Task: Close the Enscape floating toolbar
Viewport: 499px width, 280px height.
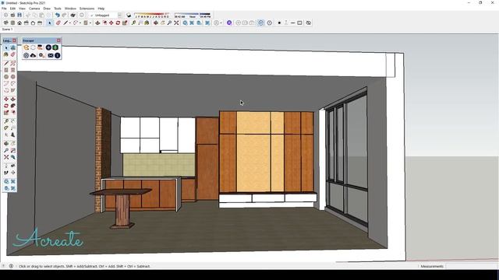Action: (58, 40)
